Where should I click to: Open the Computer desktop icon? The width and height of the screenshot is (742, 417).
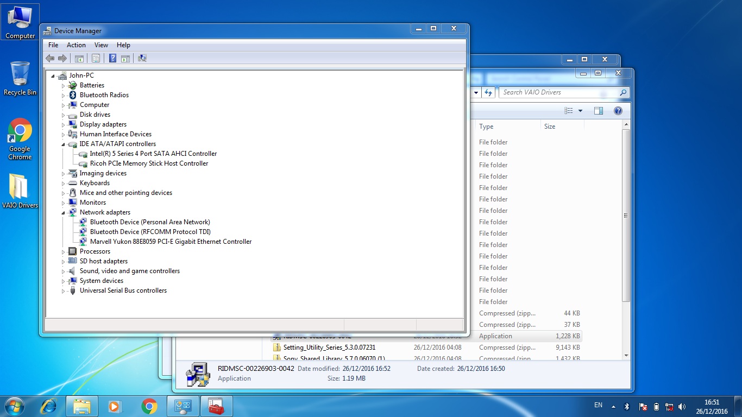(20, 23)
